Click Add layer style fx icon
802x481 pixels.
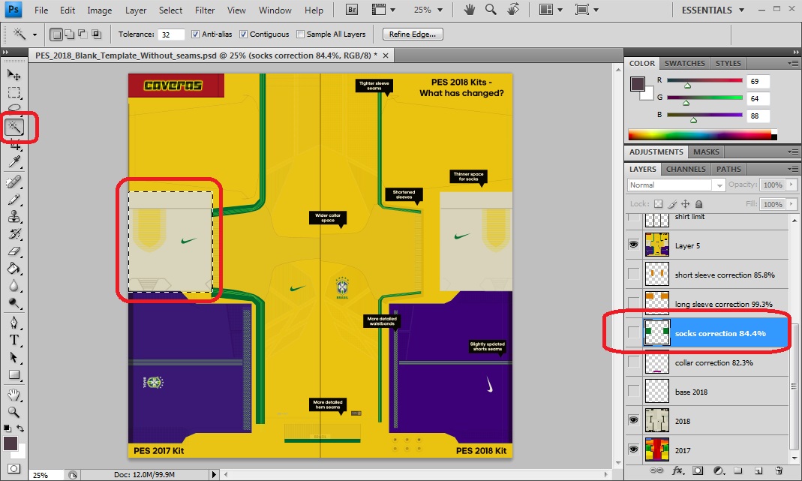(677, 470)
